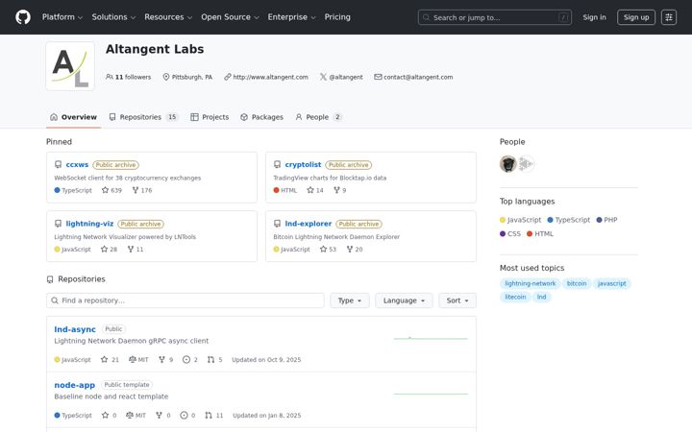Open the cryptolist repository
Viewport: 692px width, 432px height.
[x=303, y=164]
